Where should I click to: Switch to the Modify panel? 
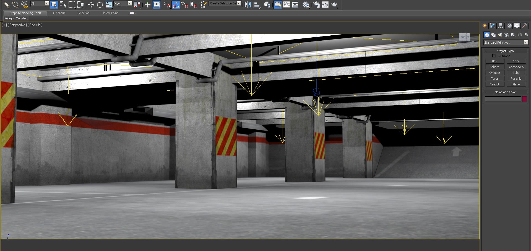493,26
